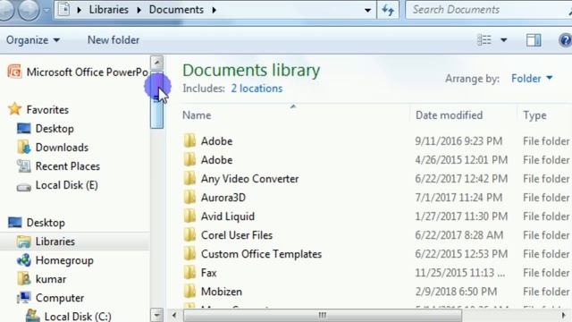Click date cell 2/9/2018 6:50 PM
The image size is (572, 322).
click(x=456, y=292)
